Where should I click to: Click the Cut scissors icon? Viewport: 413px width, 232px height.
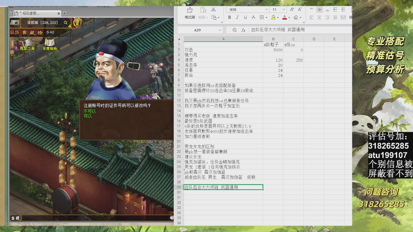pyautogui.click(x=213, y=10)
